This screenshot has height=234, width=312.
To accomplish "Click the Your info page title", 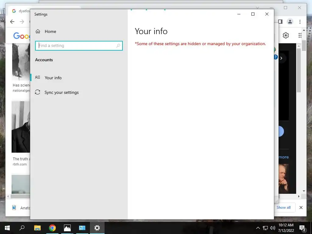I will tap(151, 31).
